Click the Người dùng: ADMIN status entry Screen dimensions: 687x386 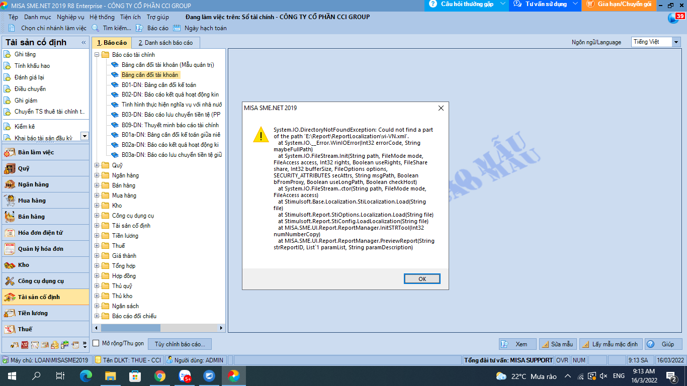pyautogui.click(x=195, y=360)
